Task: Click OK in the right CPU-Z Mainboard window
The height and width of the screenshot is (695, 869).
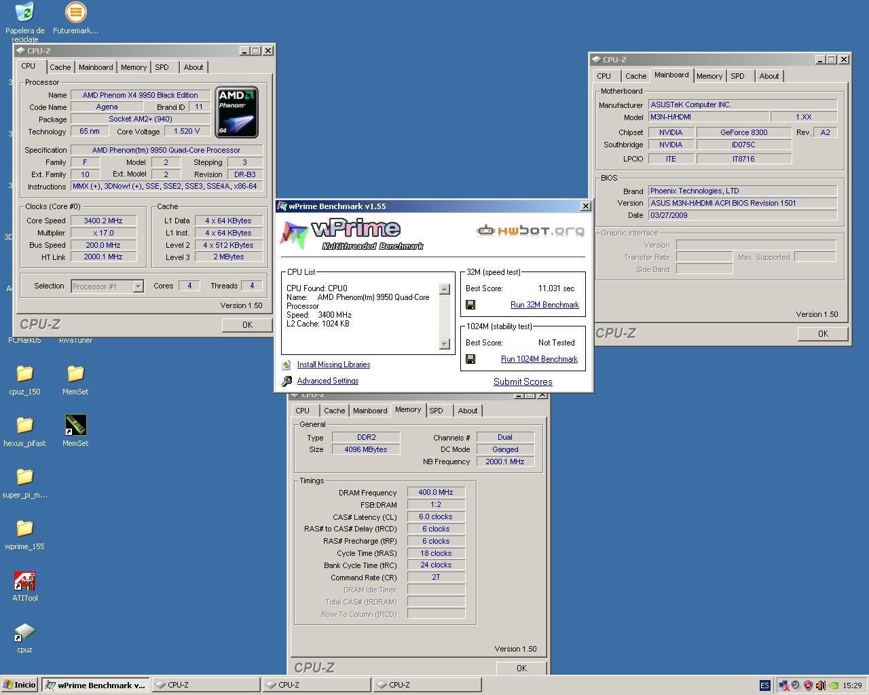Action: [x=823, y=334]
